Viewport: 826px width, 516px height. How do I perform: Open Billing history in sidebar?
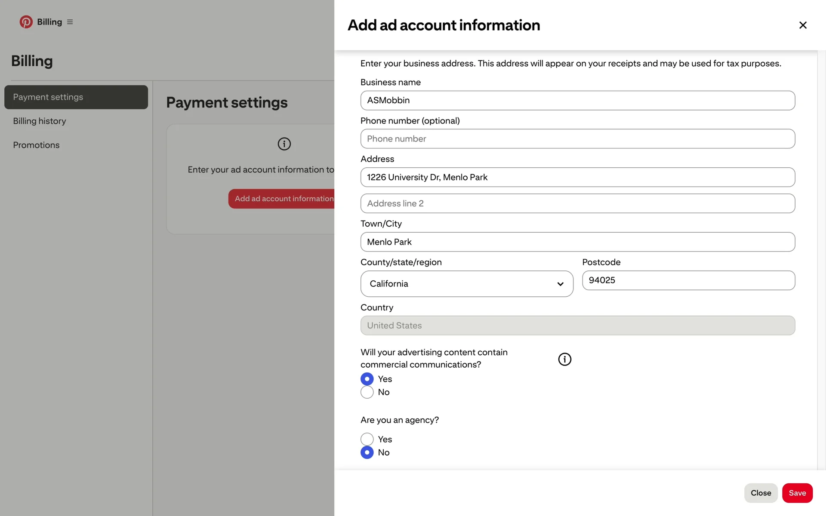40,121
